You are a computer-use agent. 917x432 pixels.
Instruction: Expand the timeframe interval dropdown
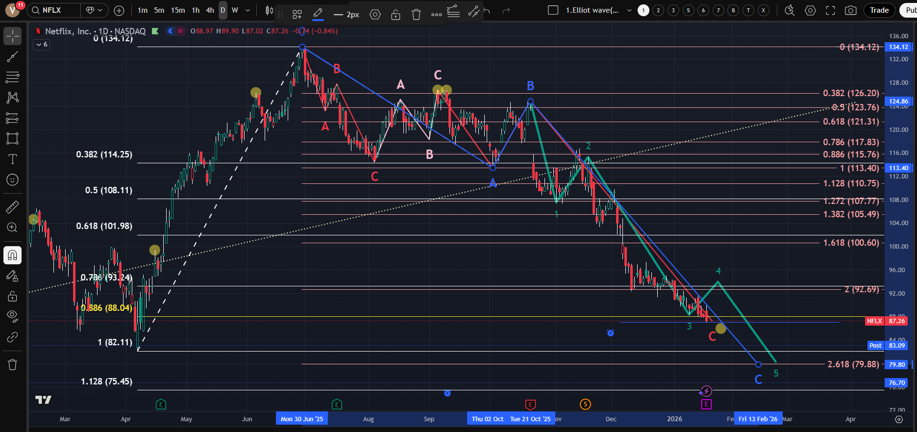click(x=248, y=10)
